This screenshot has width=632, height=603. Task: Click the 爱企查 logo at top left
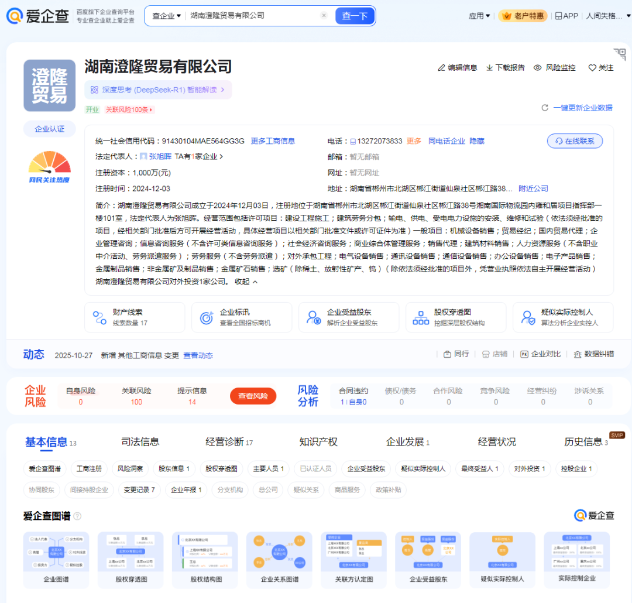click(x=37, y=16)
